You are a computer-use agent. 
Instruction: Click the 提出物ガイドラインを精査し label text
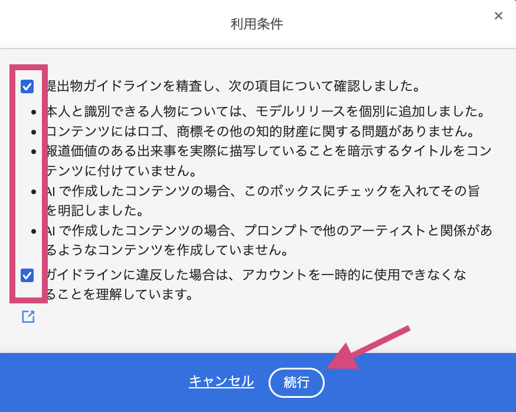pos(234,86)
